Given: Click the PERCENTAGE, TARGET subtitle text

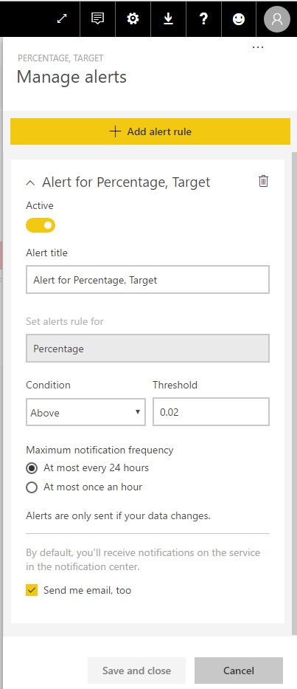Looking at the screenshot, I should click(60, 58).
